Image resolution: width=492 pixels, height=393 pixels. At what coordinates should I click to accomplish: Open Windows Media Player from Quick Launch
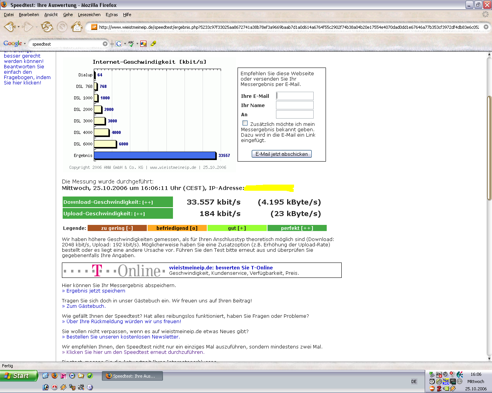click(72, 376)
